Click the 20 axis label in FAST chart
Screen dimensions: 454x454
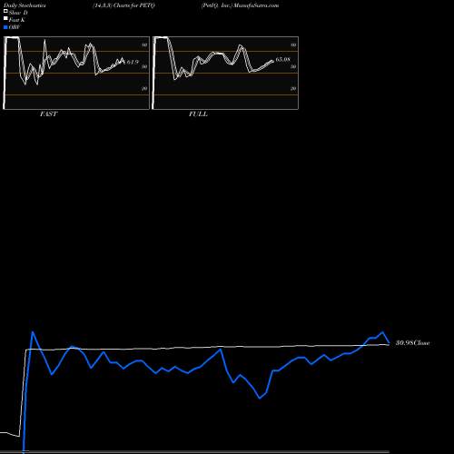(x=144, y=88)
